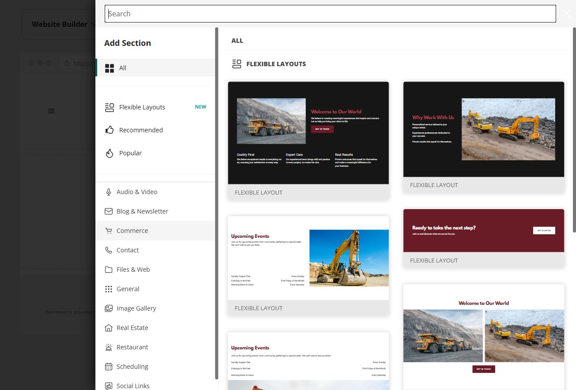
Task: Click the Flexible Layouts sidebar icon
Action: click(110, 107)
